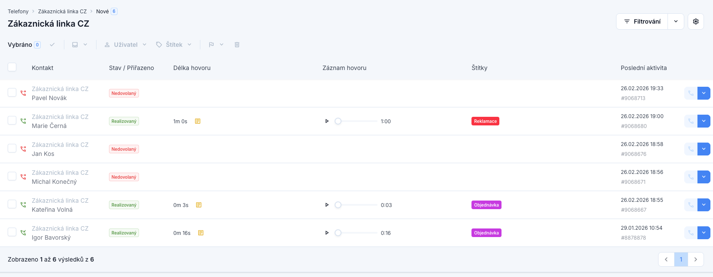Open the note icon for Kateřina Volná
The image size is (713, 277).
click(x=199, y=205)
